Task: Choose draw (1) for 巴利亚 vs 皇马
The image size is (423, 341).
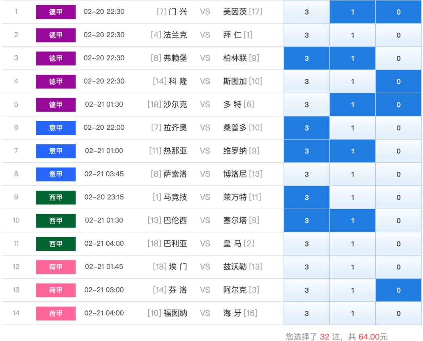Action: click(x=352, y=244)
